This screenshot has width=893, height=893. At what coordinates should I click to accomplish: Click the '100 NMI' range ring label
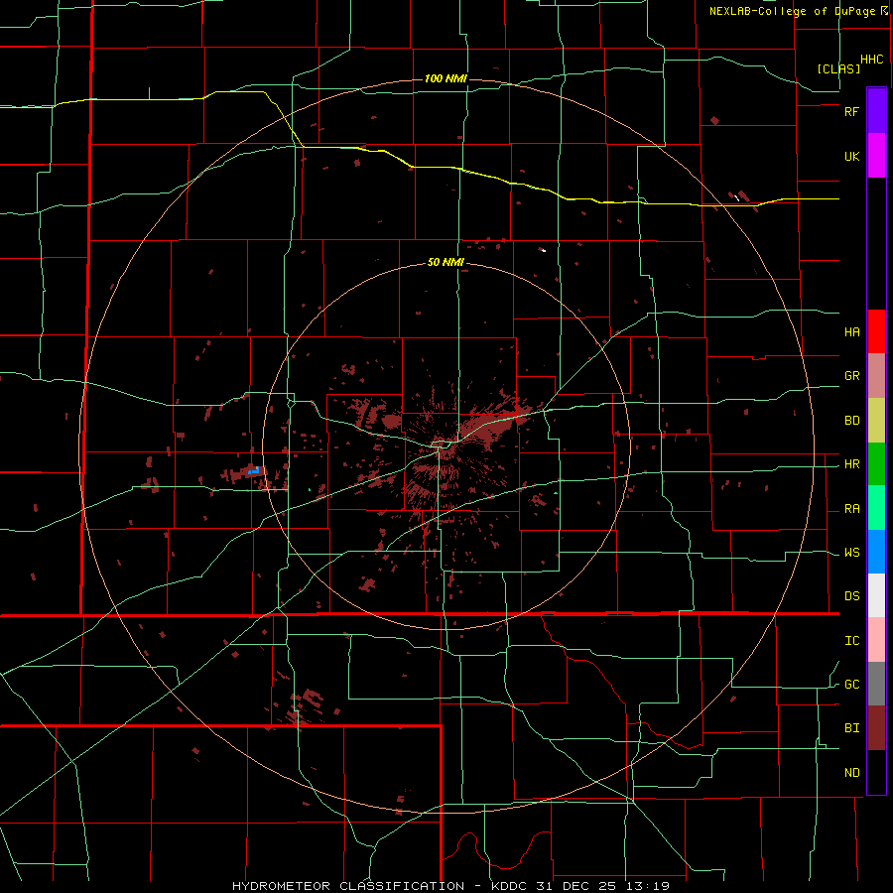pos(446,78)
